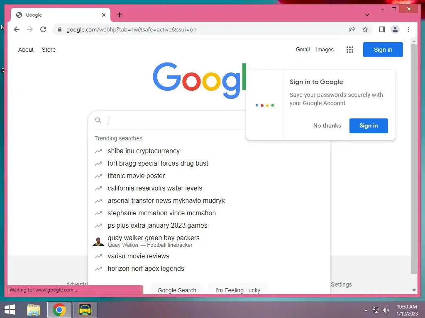Screen dimensions: 425x318
Task: Close the Google tab
Action: (103, 15)
